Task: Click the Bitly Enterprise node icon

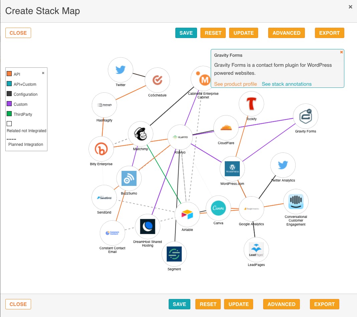Action: 101,149
